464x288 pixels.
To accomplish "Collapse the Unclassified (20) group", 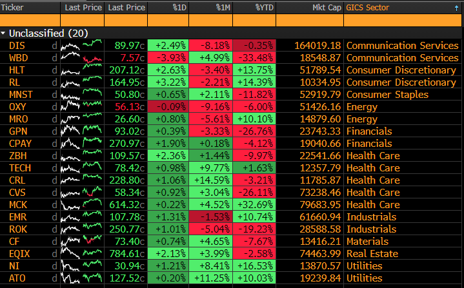I will pyautogui.click(x=3, y=34).
